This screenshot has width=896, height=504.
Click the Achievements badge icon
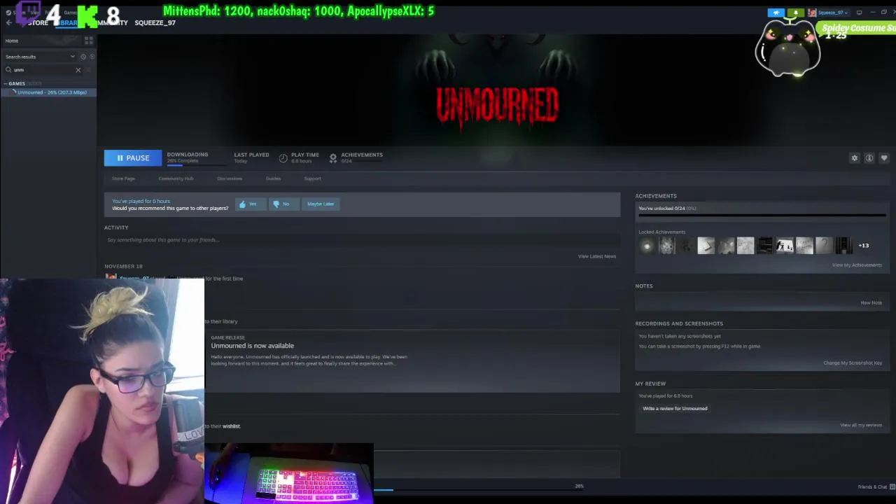coord(333,158)
